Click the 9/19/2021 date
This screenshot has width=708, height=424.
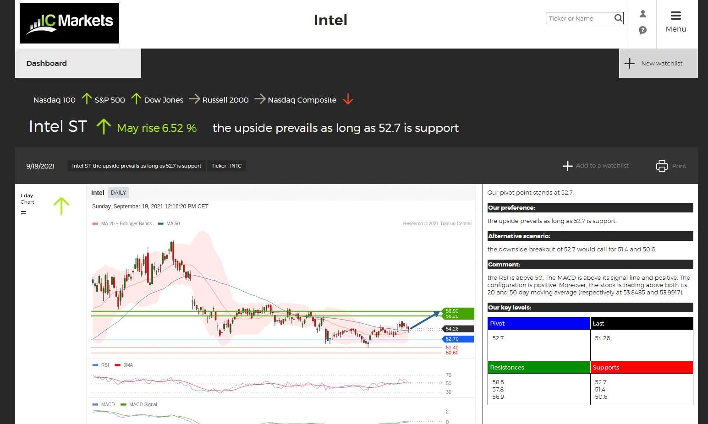click(40, 166)
